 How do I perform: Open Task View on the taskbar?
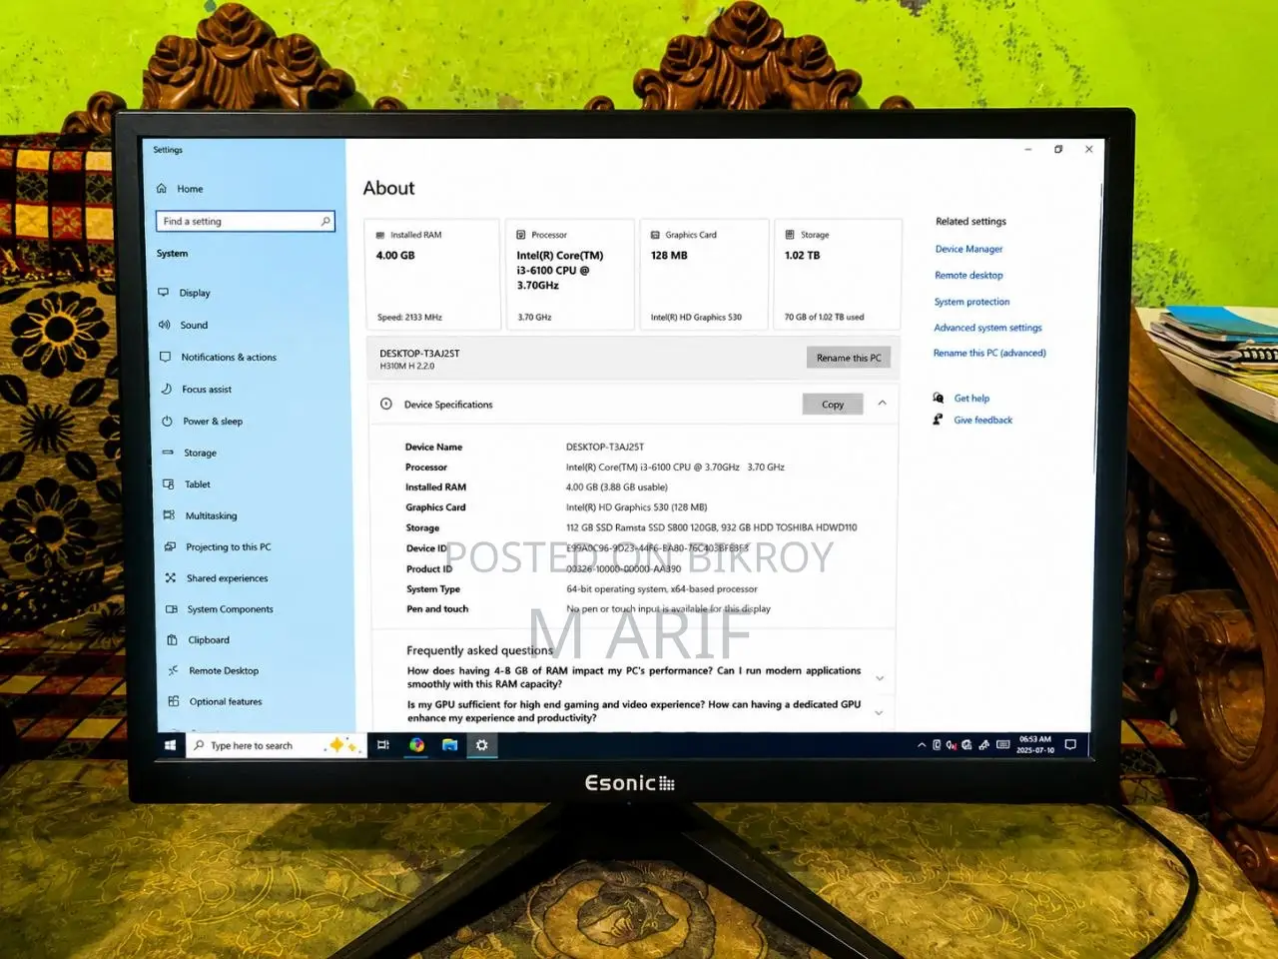coord(383,745)
